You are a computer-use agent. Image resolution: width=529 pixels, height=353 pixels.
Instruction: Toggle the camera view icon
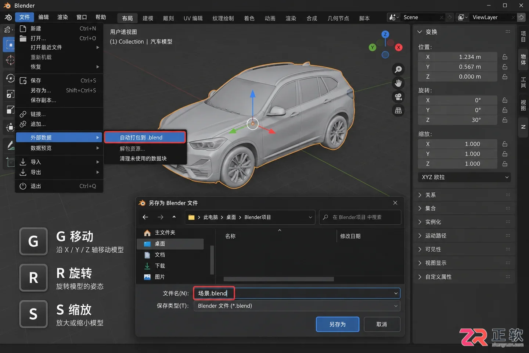[398, 97]
